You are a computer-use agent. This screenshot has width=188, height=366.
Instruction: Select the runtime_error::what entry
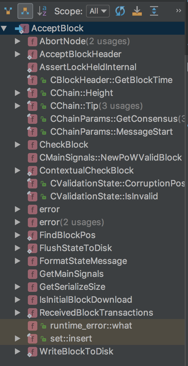pos(91,326)
